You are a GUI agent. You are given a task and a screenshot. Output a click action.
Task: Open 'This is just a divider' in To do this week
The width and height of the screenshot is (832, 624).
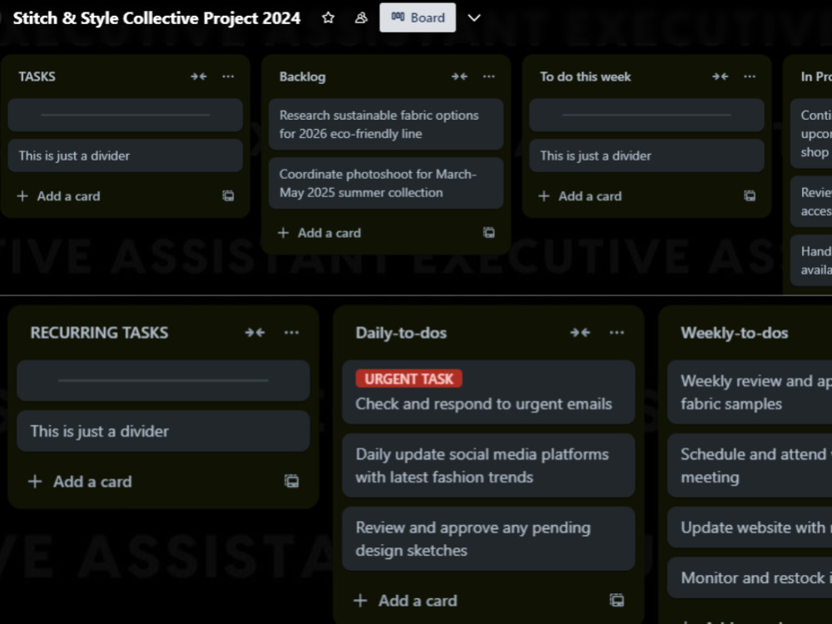pyautogui.click(x=646, y=156)
